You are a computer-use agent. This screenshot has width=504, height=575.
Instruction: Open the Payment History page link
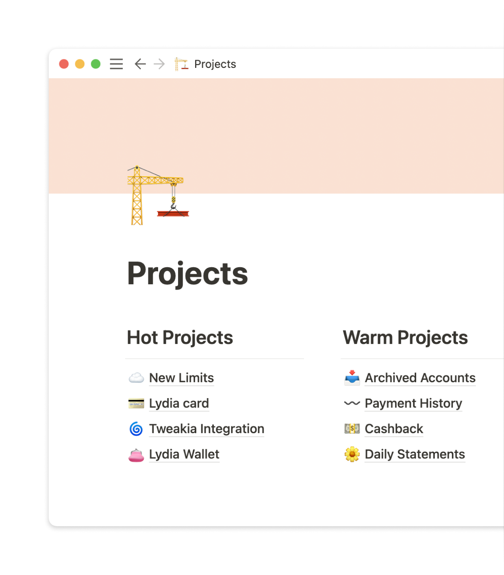coord(413,403)
